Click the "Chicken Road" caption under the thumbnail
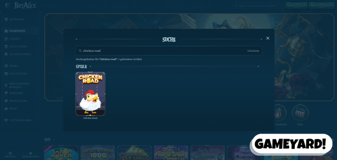This screenshot has height=160, width=337. (x=90, y=118)
